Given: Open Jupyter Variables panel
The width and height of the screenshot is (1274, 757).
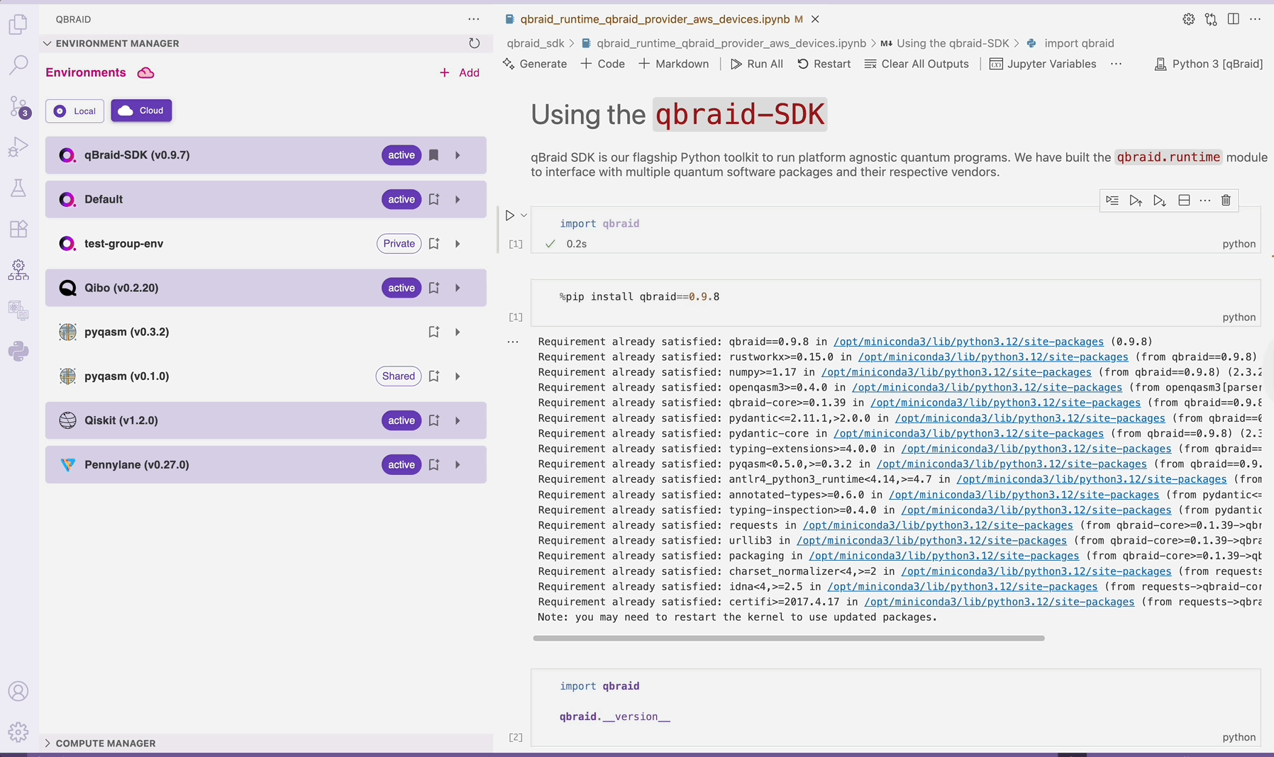Looking at the screenshot, I should click(1043, 64).
